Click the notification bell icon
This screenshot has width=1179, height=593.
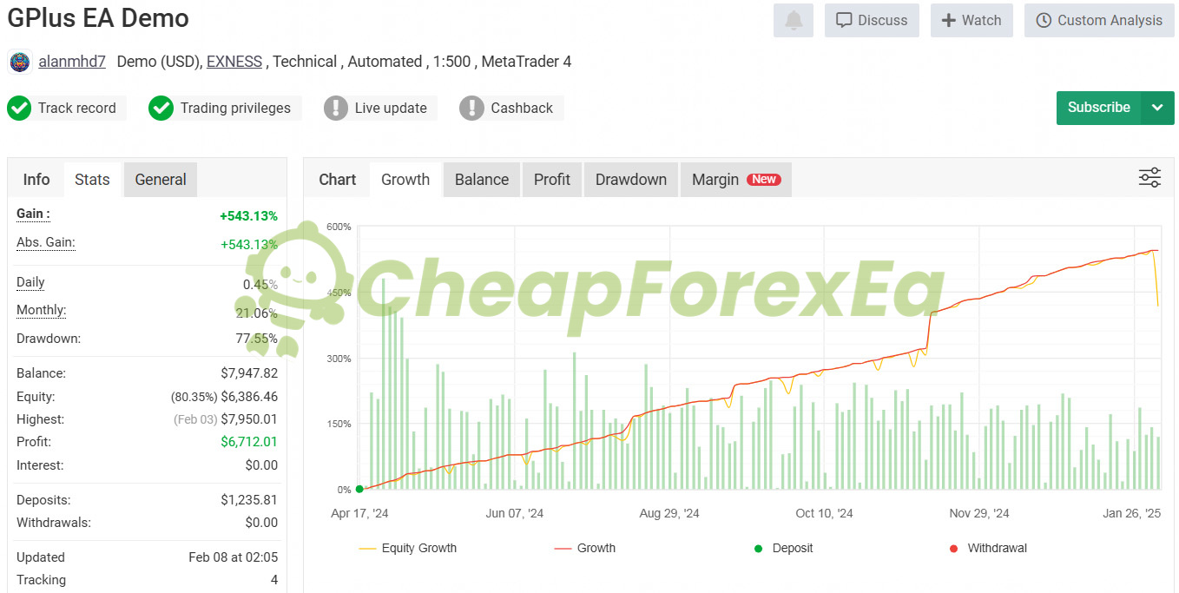coord(793,21)
